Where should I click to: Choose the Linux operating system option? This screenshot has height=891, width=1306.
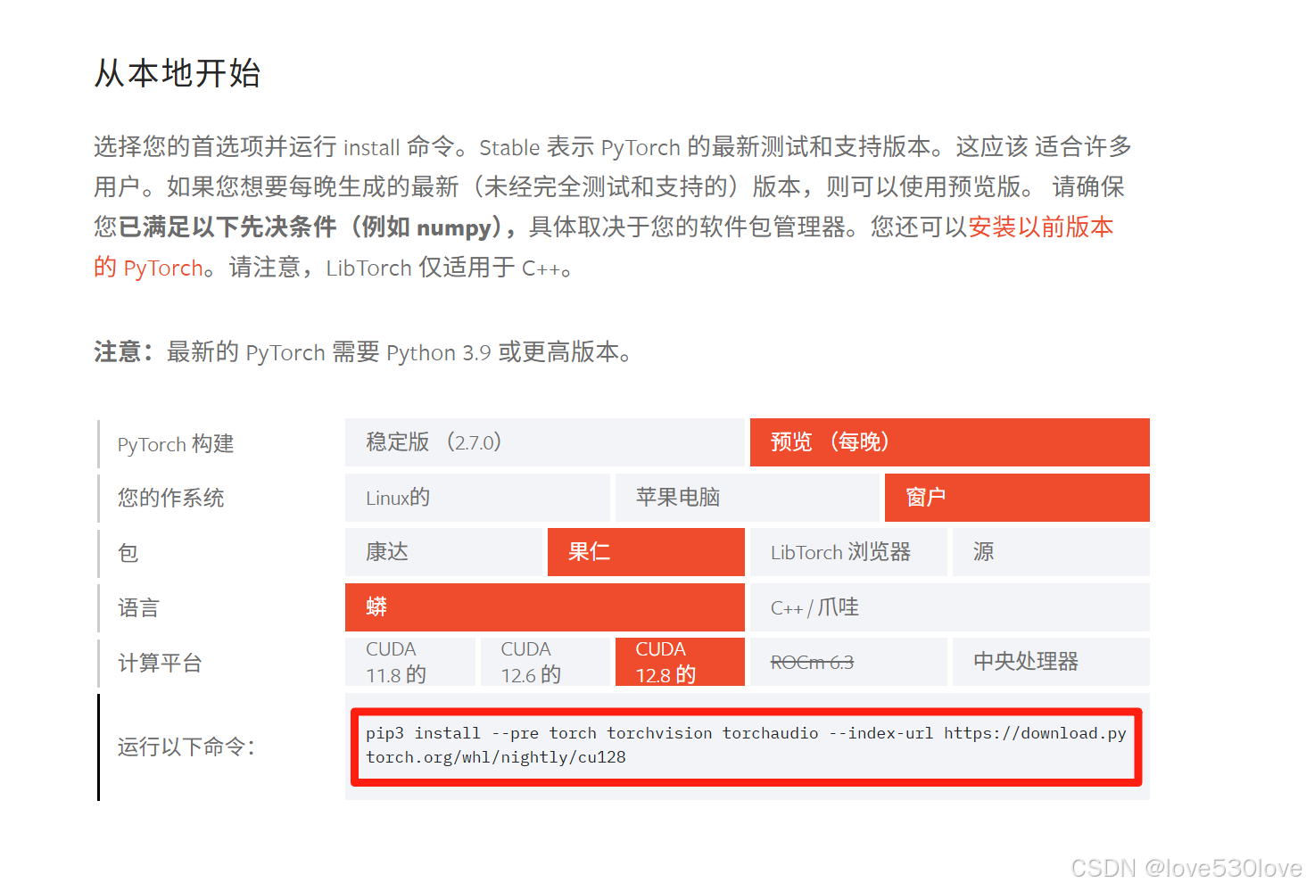coord(477,498)
